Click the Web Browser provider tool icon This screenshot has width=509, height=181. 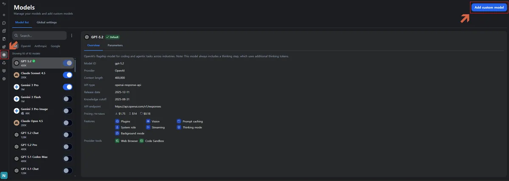[117, 141]
